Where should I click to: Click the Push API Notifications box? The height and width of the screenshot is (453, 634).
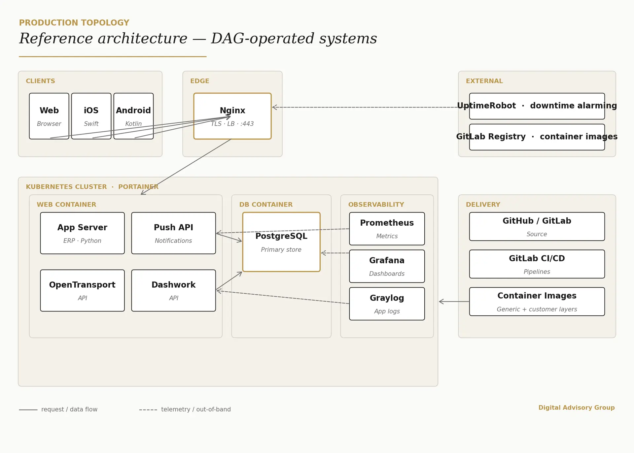pos(173,233)
